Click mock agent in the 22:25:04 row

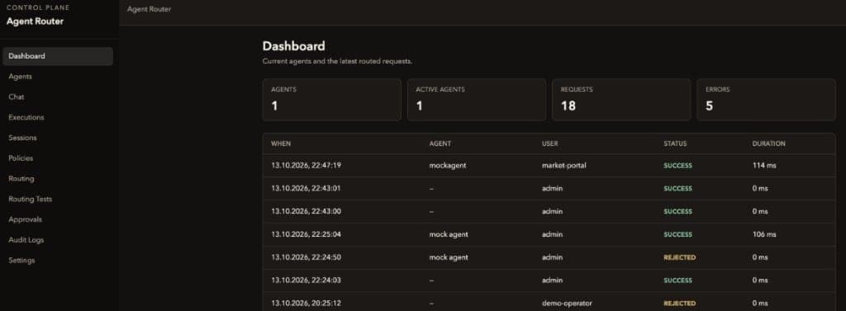[x=449, y=234]
